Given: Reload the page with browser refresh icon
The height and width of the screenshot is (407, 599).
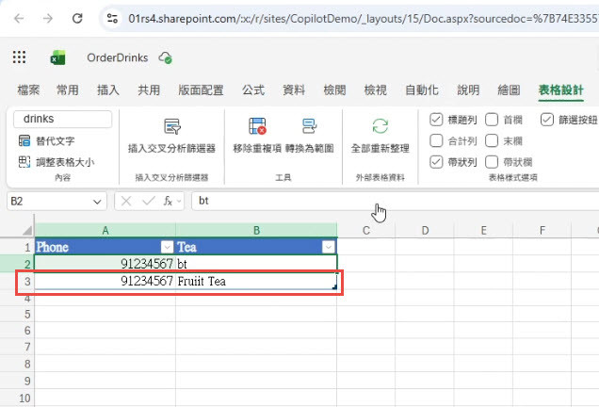Looking at the screenshot, I should pyautogui.click(x=77, y=18).
